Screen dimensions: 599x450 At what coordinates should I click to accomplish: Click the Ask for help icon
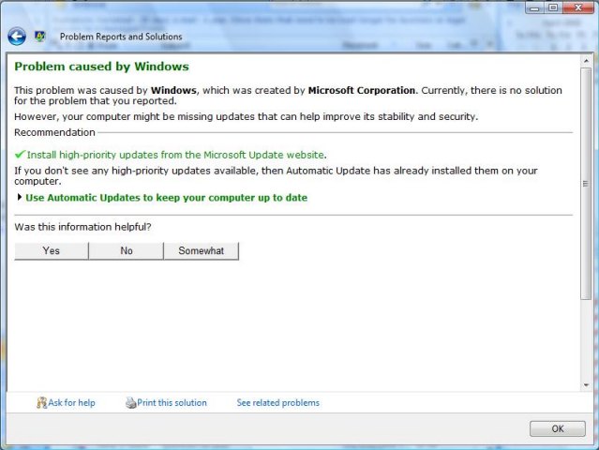tap(41, 402)
